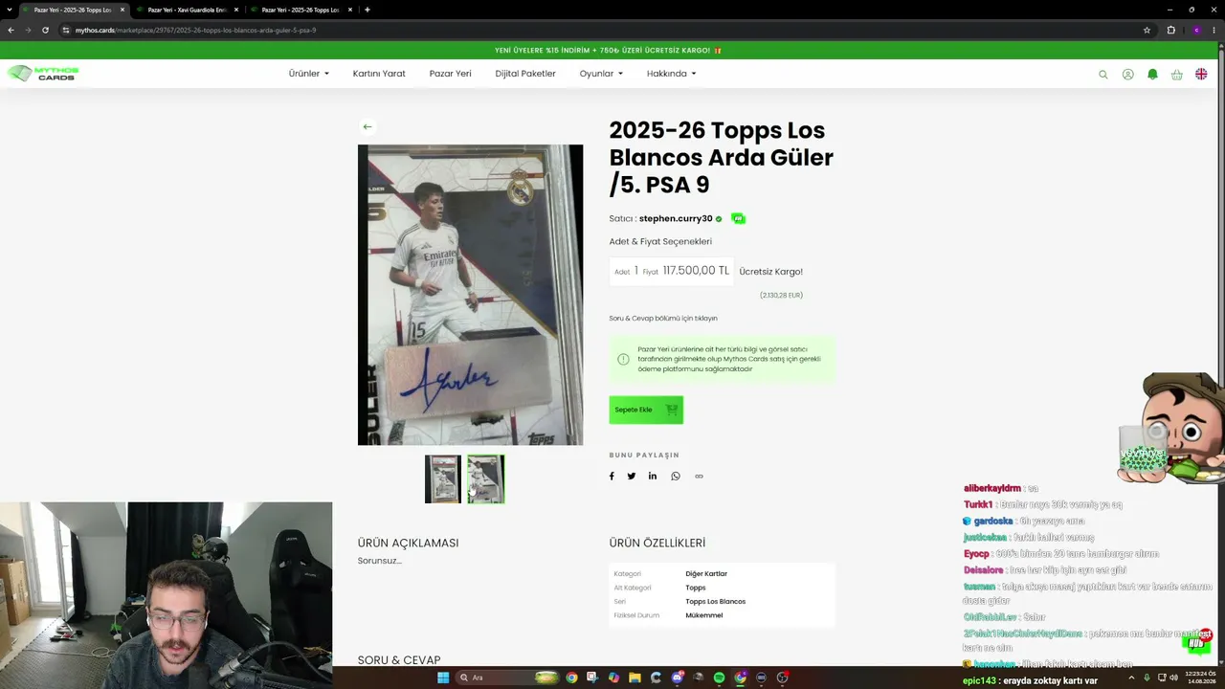The width and height of the screenshot is (1225, 689).
Task: Click the browser back arrow
Action: [x=11, y=30]
